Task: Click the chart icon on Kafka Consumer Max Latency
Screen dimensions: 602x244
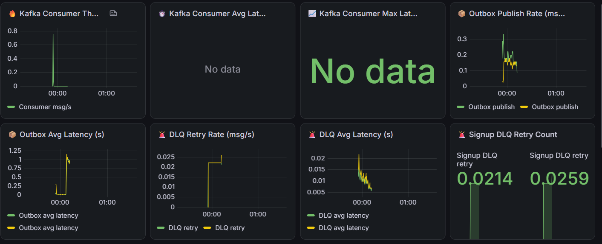Action: (x=312, y=13)
